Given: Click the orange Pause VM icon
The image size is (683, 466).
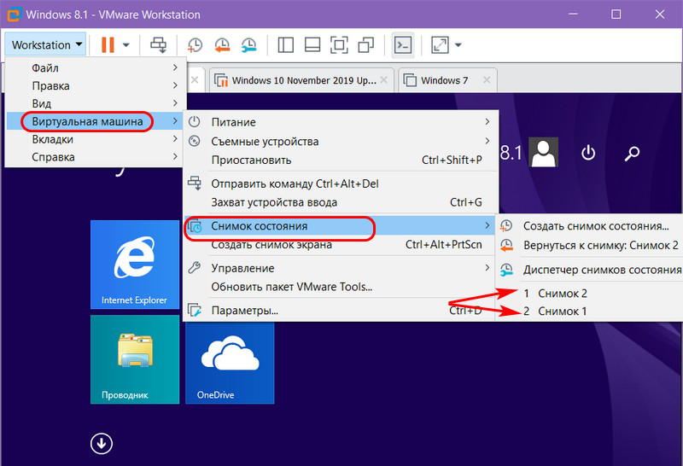Looking at the screenshot, I should tap(108, 45).
